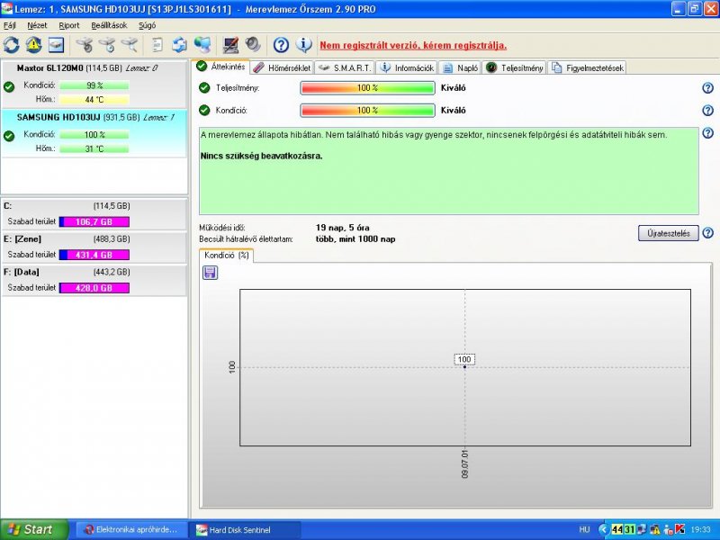Open the Nézet menu
720x540 pixels.
[x=37, y=25]
